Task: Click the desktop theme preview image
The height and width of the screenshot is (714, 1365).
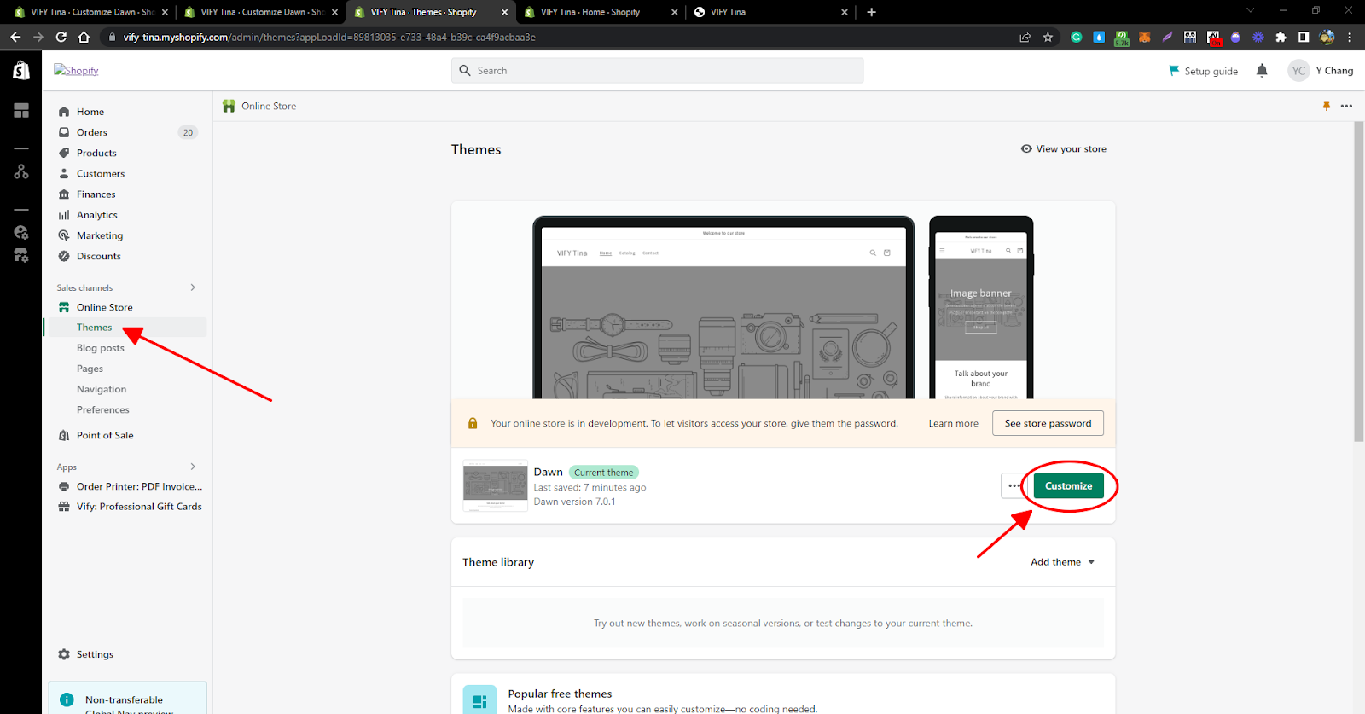Action: [723, 307]
